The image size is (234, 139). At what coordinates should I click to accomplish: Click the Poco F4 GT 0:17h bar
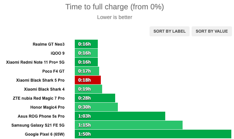[87, 71]
